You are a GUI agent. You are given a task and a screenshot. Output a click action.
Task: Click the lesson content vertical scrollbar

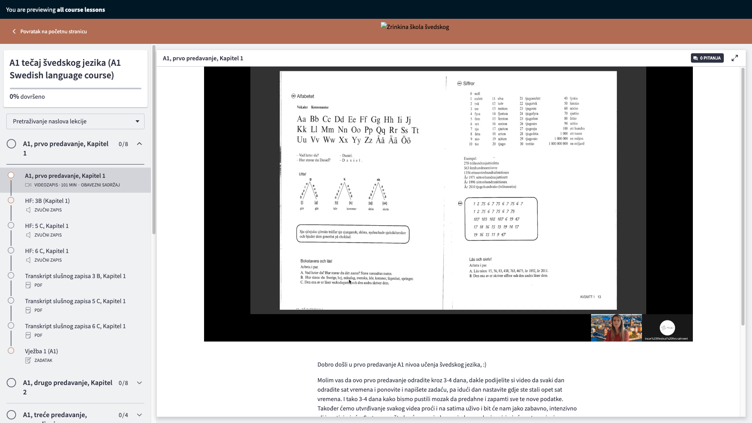(x=743, y=196)
